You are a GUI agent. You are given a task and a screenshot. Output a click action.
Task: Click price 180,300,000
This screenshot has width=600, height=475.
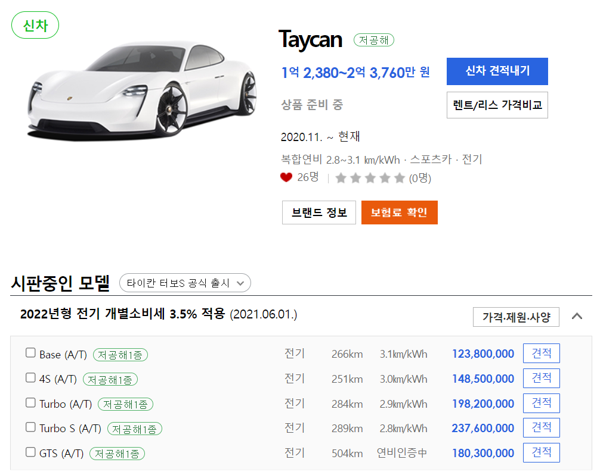(483, 453)
